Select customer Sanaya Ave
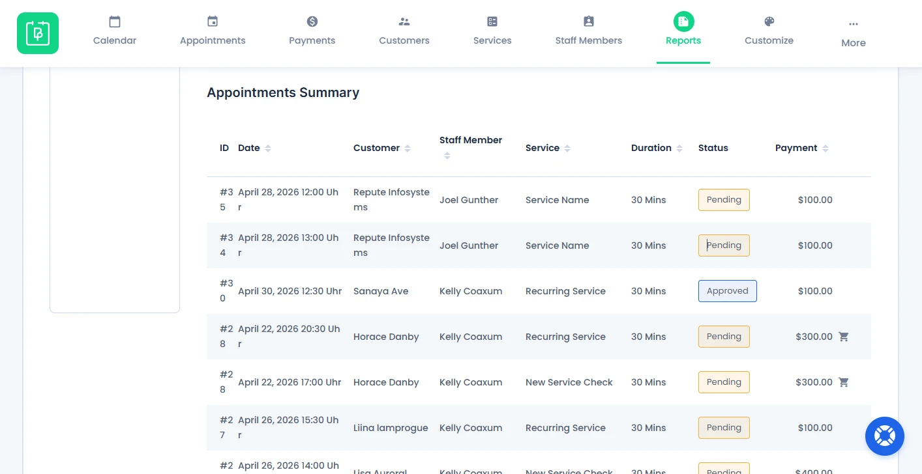 (x=381, y=291)
